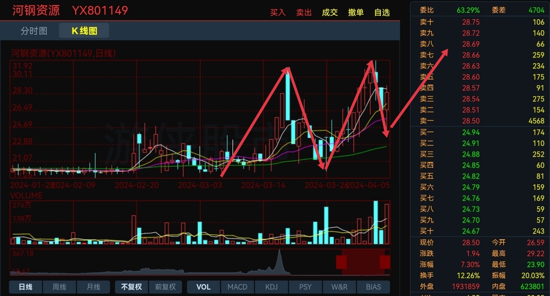Image resolution: width=550 pixels, height=296 pixels.
Task: Open the 成交 trades view
Action: pyautogui.click(x=330, y=12)
